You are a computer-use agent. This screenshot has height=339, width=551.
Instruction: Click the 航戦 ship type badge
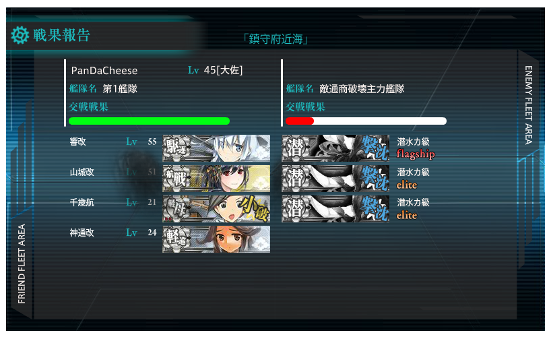pyautogui.click(x=176, y=179)
